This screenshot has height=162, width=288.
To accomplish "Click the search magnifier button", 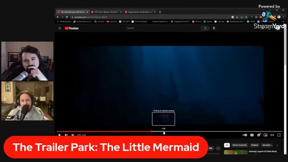I will coord(205,28).
